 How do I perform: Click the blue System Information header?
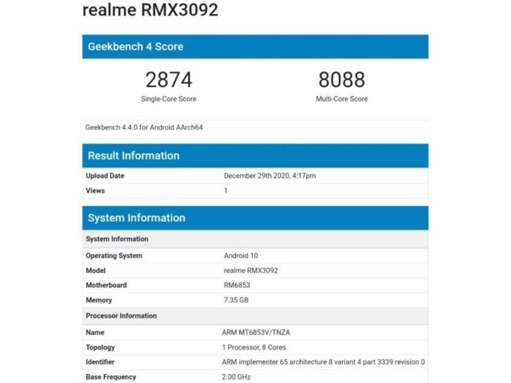point(255,218)
